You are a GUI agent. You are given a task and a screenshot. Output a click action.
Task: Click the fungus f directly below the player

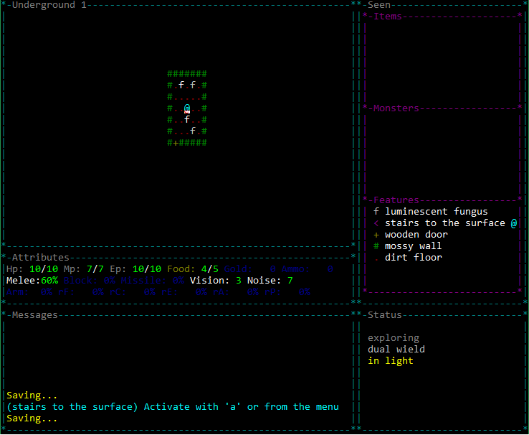[187, 120]
